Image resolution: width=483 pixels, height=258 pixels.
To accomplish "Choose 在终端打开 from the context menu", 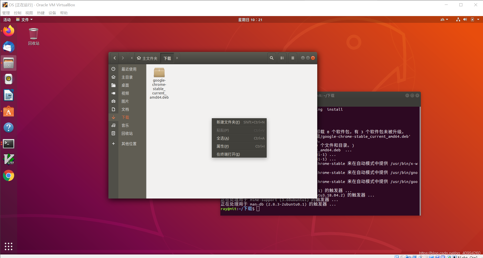I will pyautogui.click(x=239, y=154).
